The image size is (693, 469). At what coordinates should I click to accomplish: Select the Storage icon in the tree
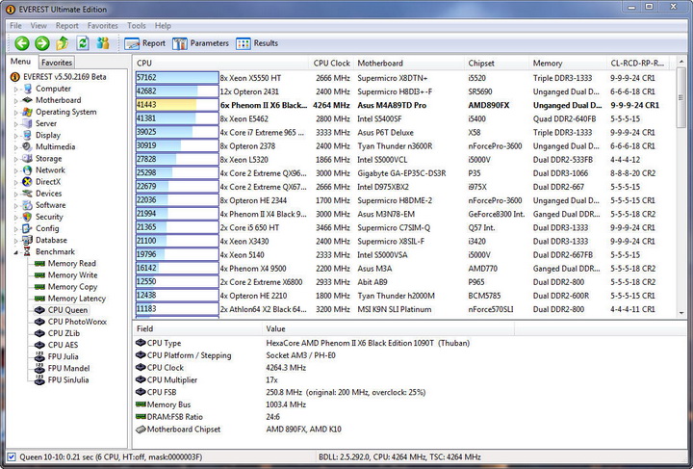(x=28, y=158)
